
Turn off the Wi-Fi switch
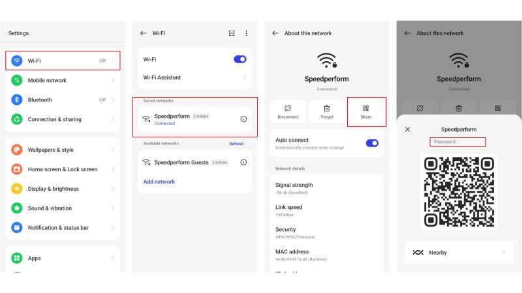(x=240, y=59)
